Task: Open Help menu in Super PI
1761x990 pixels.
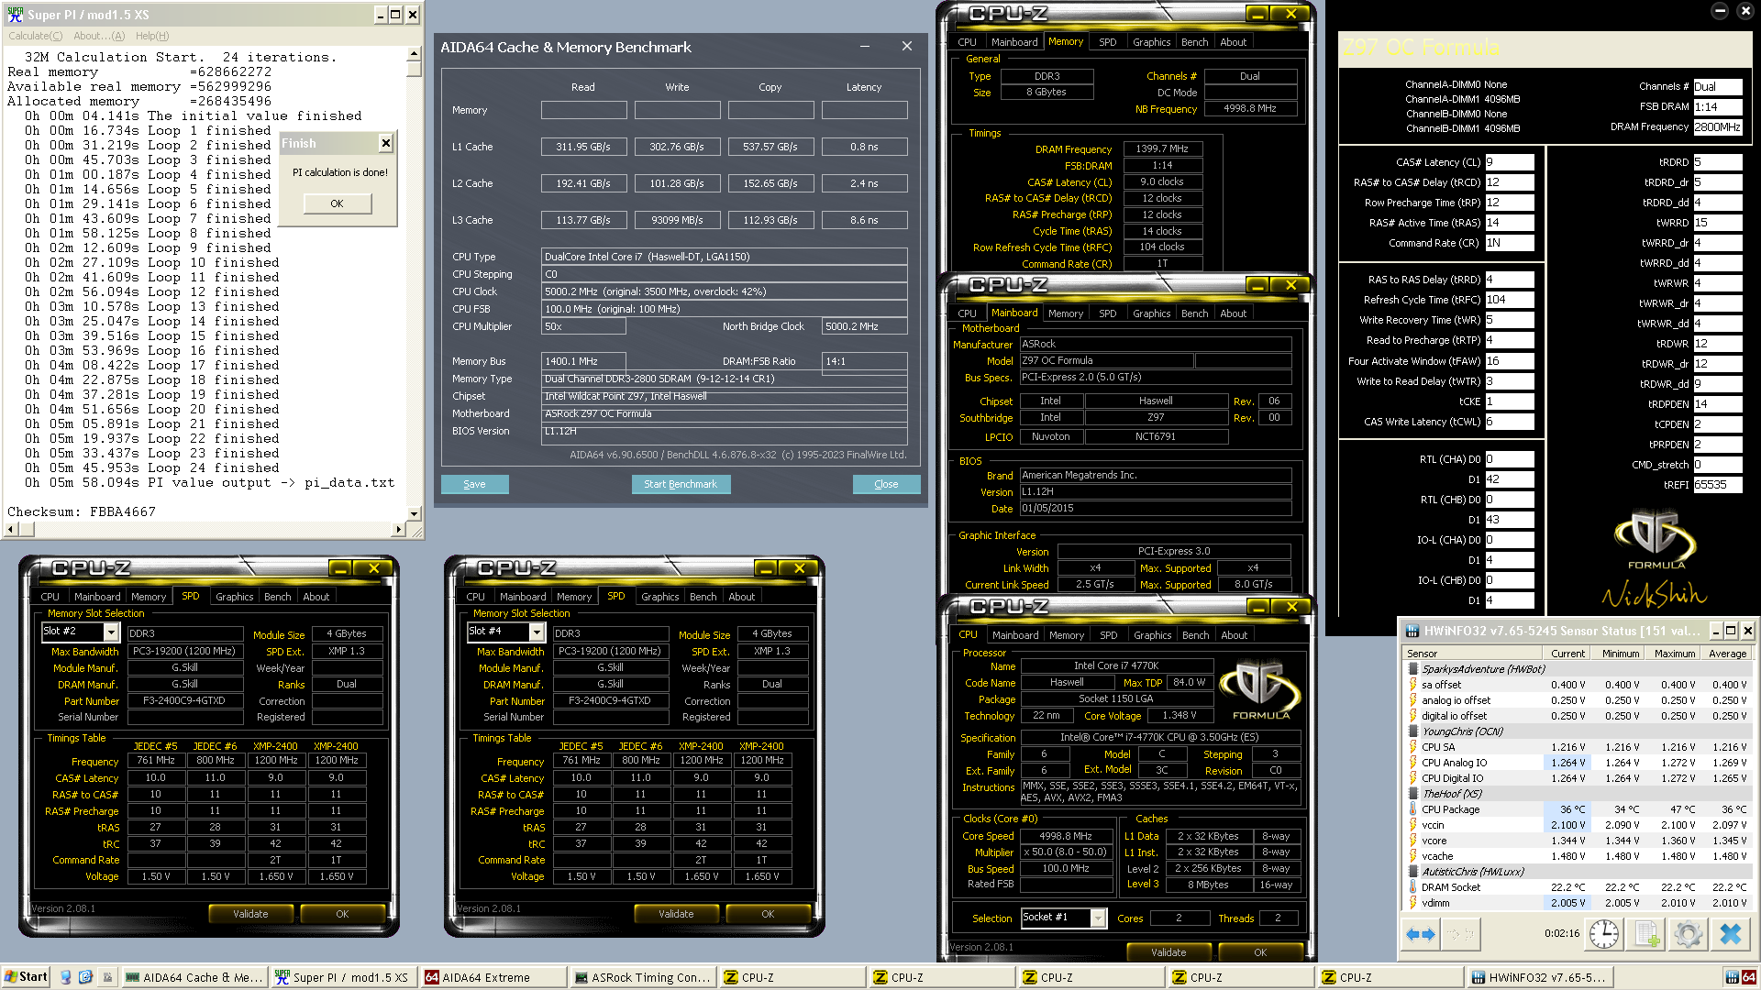Action: point(152,36)
